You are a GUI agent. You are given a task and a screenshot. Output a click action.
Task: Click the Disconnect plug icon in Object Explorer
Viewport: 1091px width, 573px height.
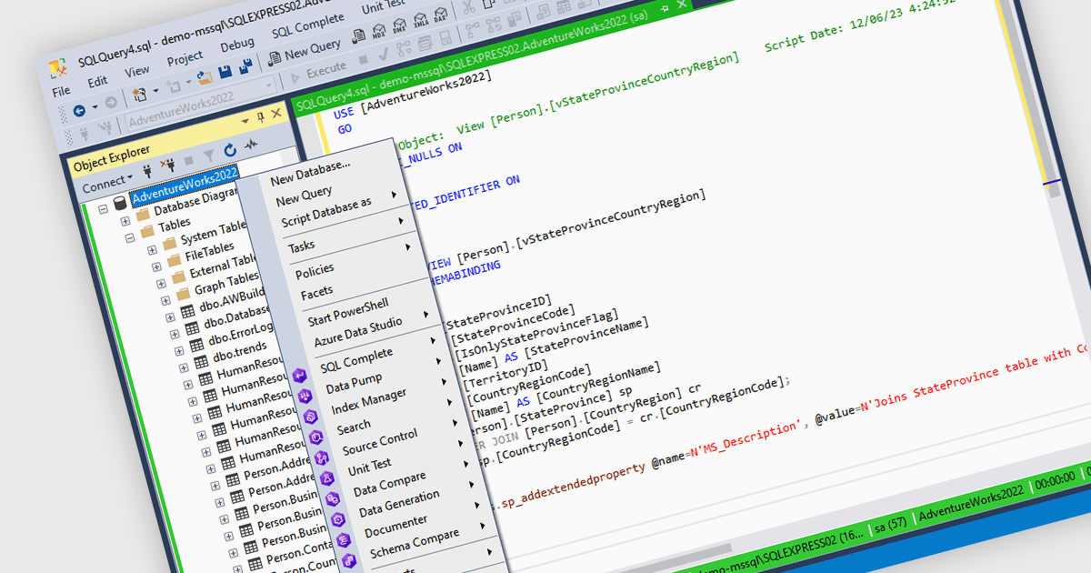[167, 164]
